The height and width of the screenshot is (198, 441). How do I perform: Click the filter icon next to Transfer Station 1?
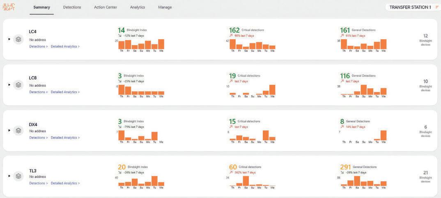point(437,7)
